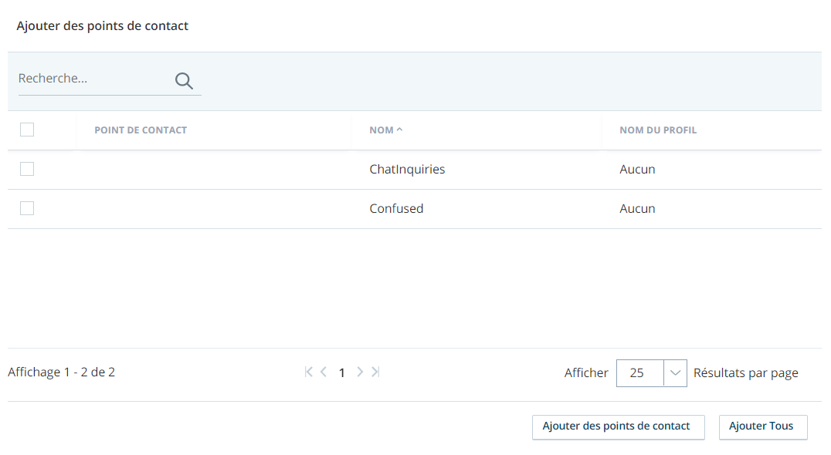The image size is (831, 455).
Task: Click the dialog title Ajouter des points de contact
Action: pyautogui.click(x=102, y=26)
